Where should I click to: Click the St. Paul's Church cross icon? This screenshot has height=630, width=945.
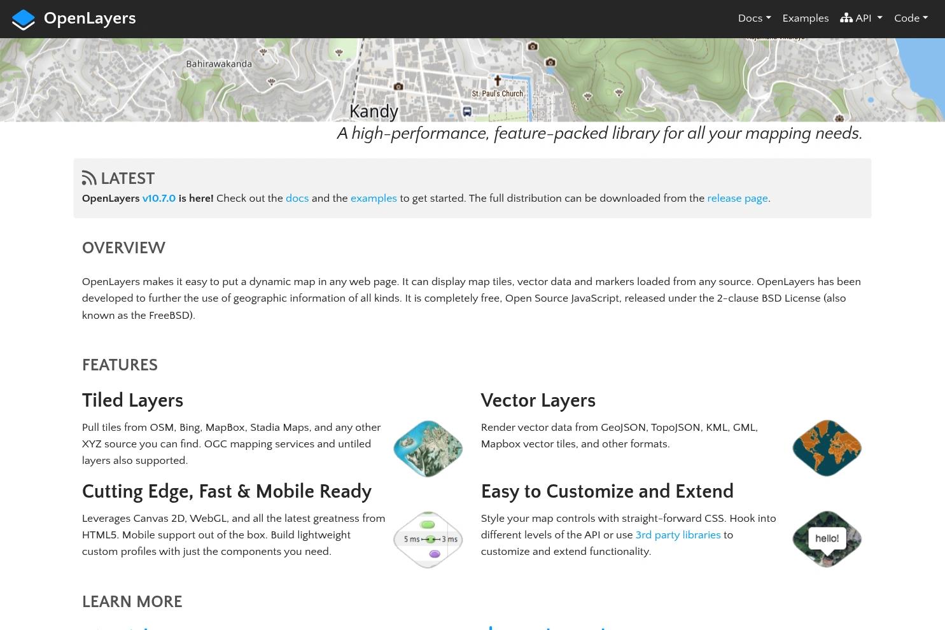pos(498,81)
